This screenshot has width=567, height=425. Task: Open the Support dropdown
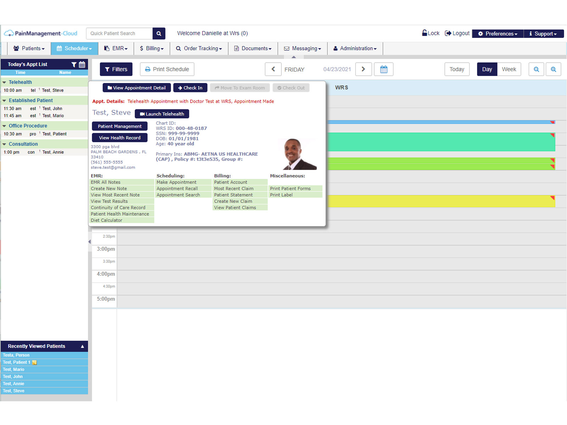pyautogui.click(x=544, y=34)
